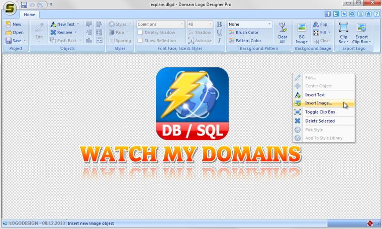The height and width of the screenshot is (229, 382).
Task: Open the Facebook link icon
Action: pyautogui.click(x=328, y=14)
